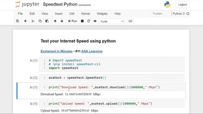The height and width of the screenshot is (114, 203).
Task: Open the File menu
Action: [20, 14]
